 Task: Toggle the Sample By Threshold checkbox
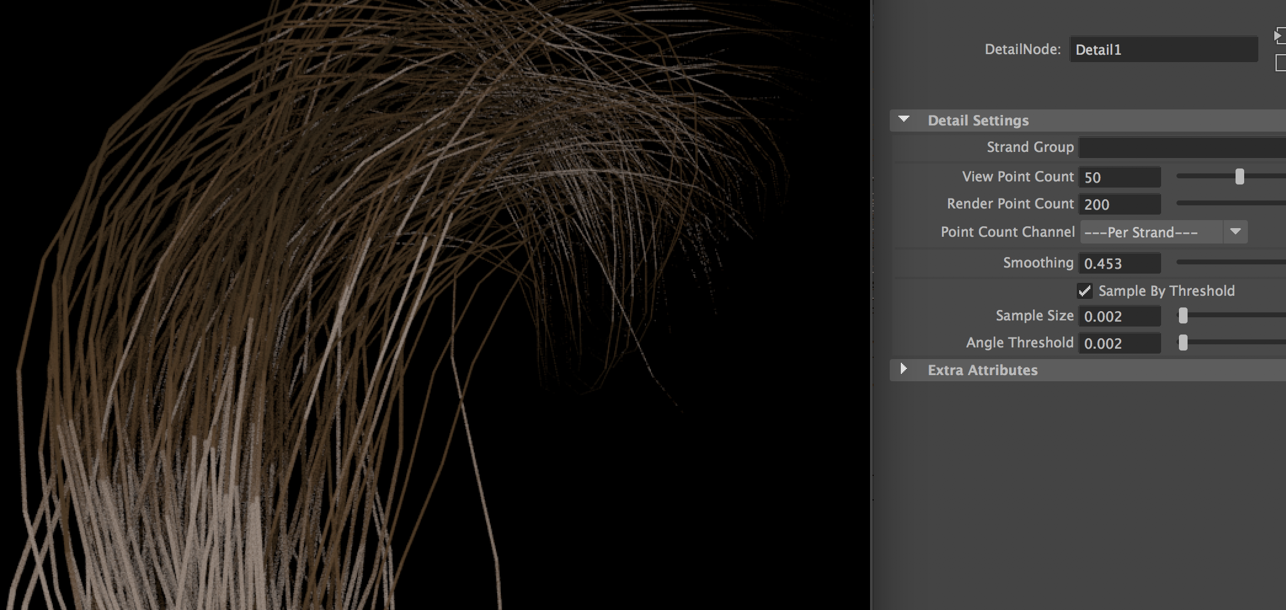click(1085, 291)
